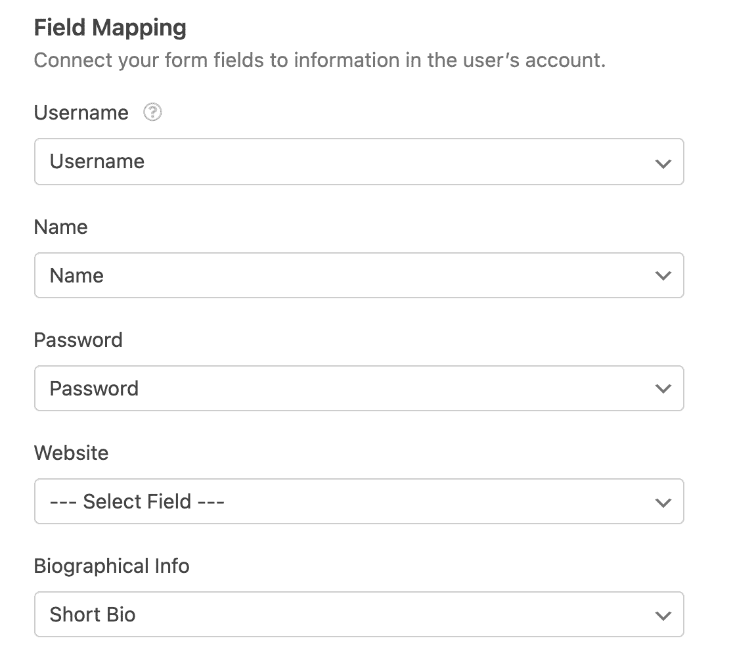Click the chevron on the Password dropdown
The width and height of the screenshot is (733, 655).
pos(663,388)
